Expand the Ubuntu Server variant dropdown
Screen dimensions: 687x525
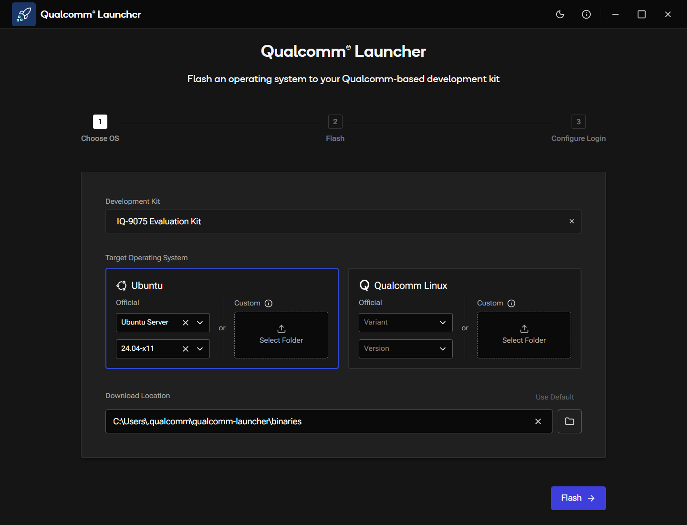click(x=200, y=323)
